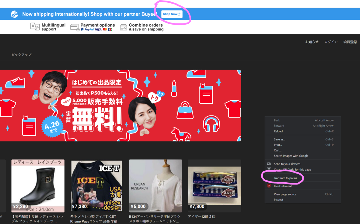Click the uBlock Origin shield icon

(x=269, y=186)
